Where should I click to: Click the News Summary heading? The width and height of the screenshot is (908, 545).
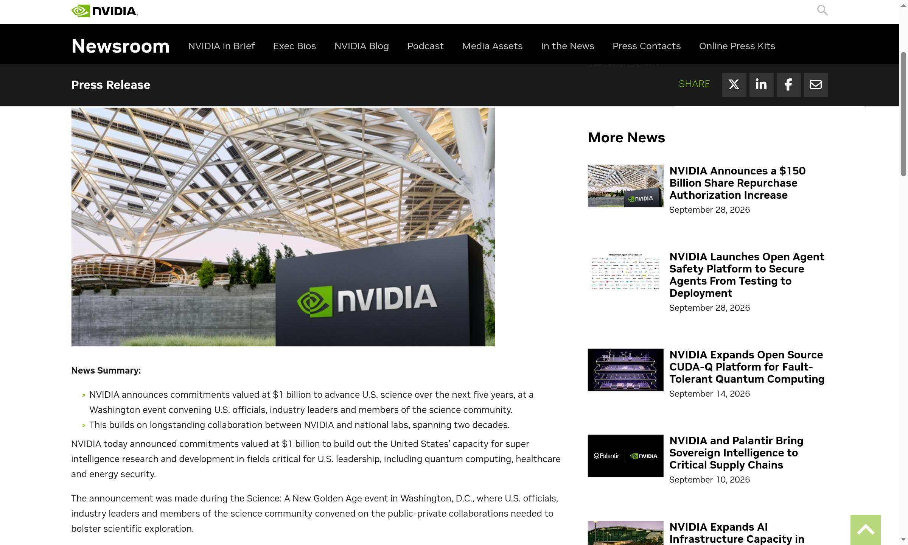(x=106, y=371)
